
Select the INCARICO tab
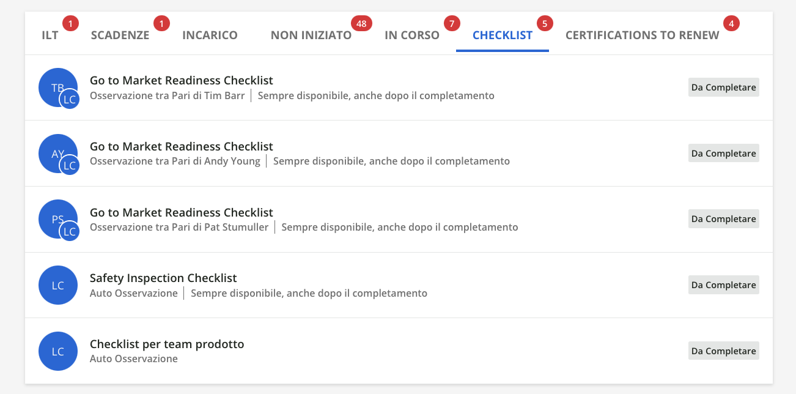pyautogui.click(x=210, y=35)
